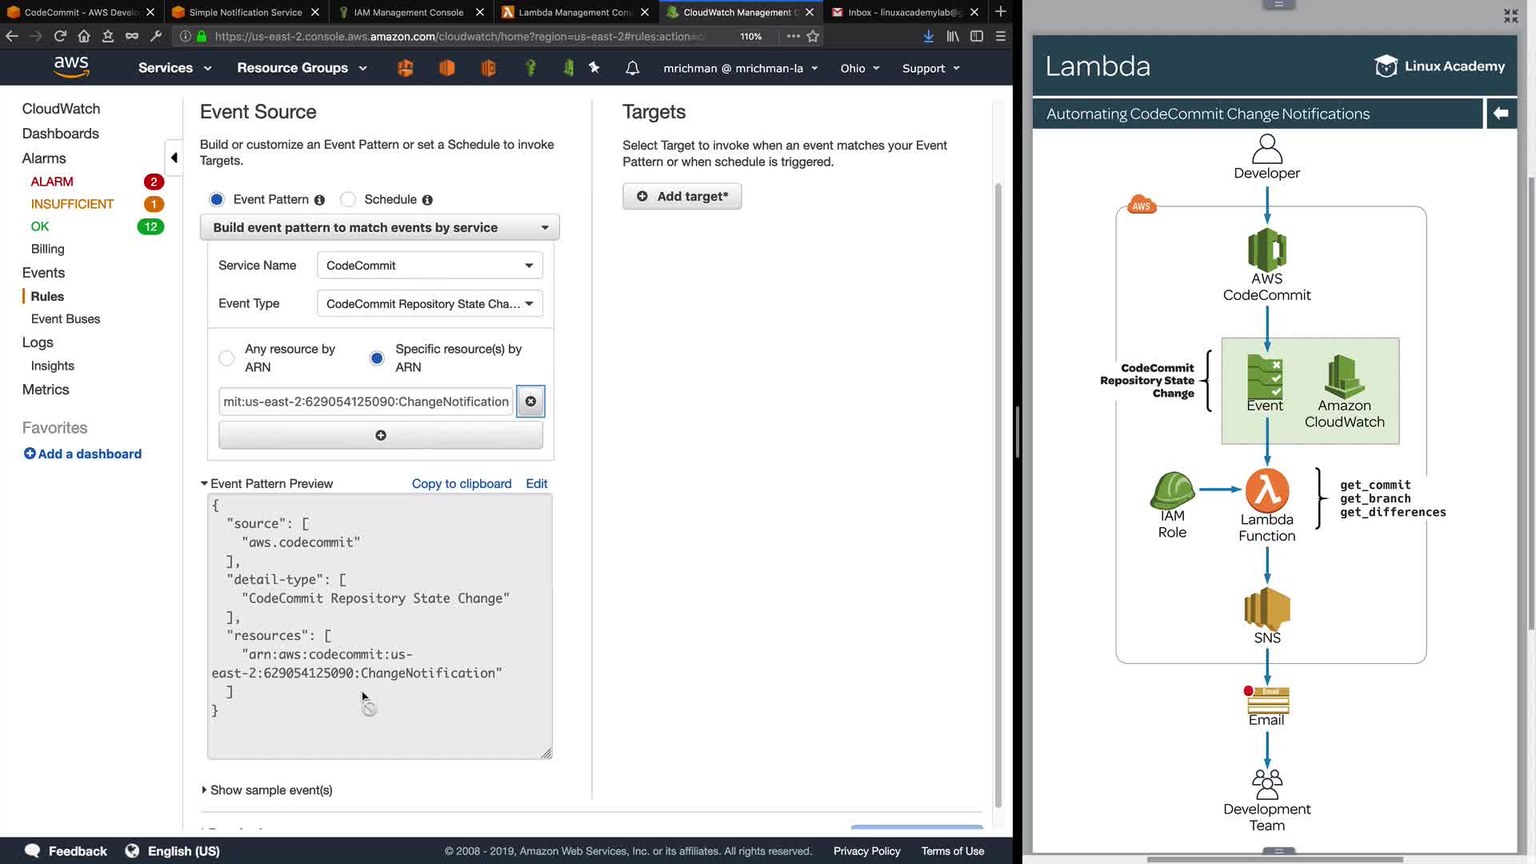Click the pin shortcut icon in AWS navbar
This screenshot has height=864, width=1536.
click(594, 68)
